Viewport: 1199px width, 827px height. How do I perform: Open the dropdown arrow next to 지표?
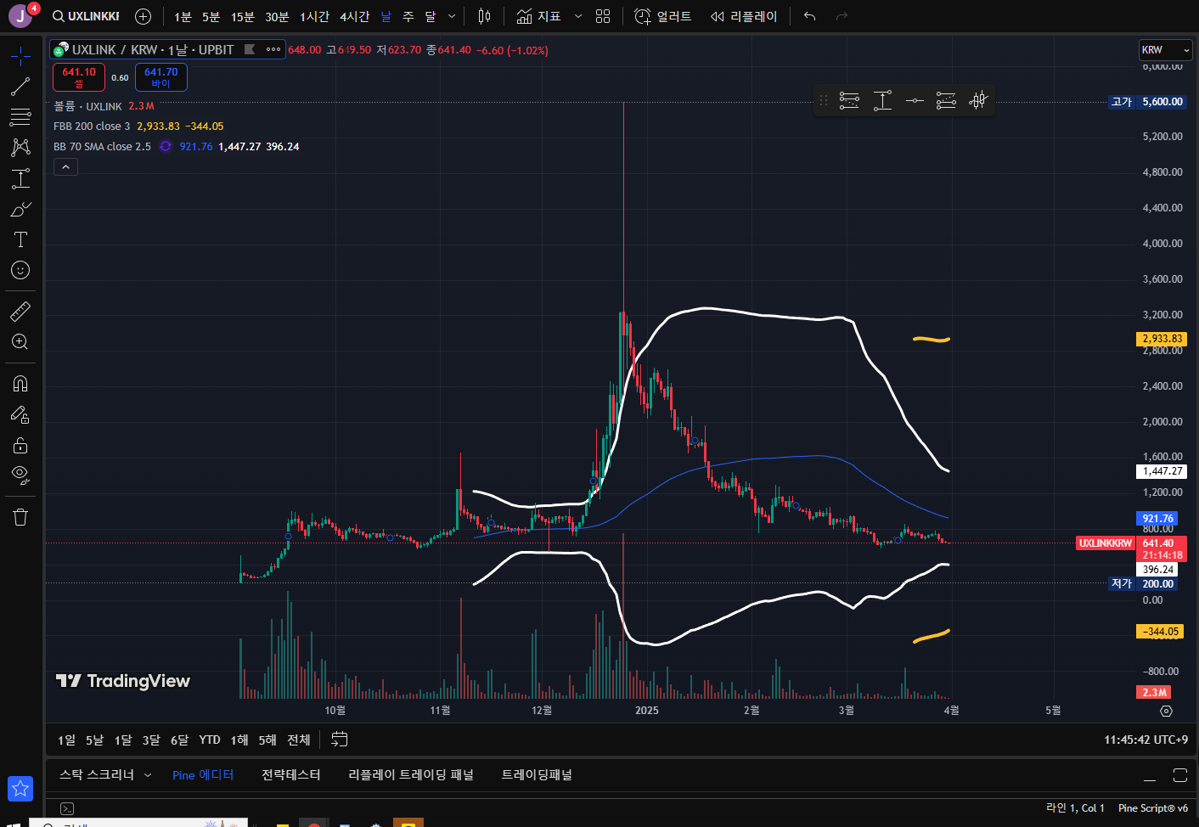578,16
